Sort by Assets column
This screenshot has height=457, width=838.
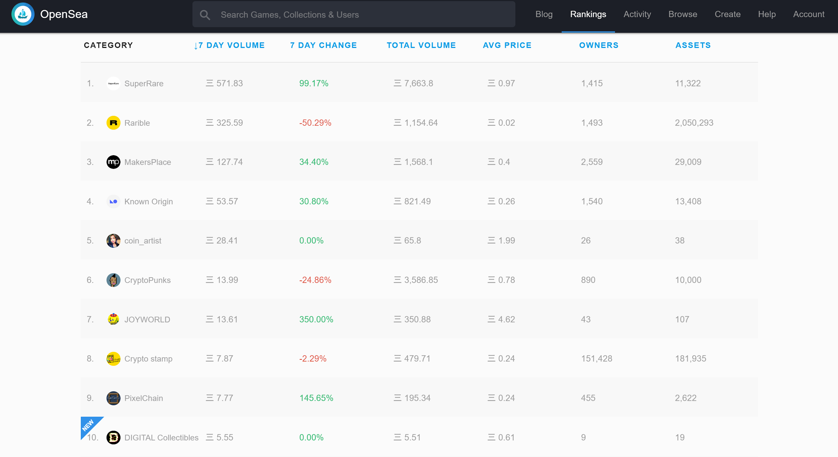pyautogui.click(x=693, y=45)
